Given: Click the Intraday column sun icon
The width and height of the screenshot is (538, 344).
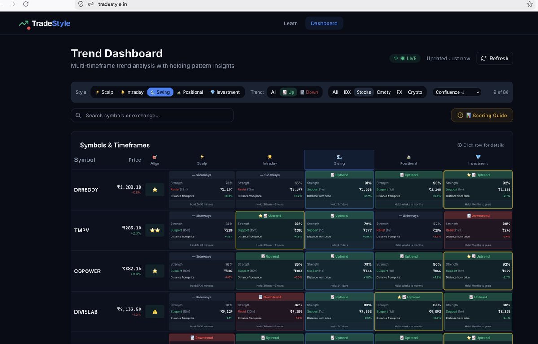Looking at the screenshot, I should pos(270,157).
